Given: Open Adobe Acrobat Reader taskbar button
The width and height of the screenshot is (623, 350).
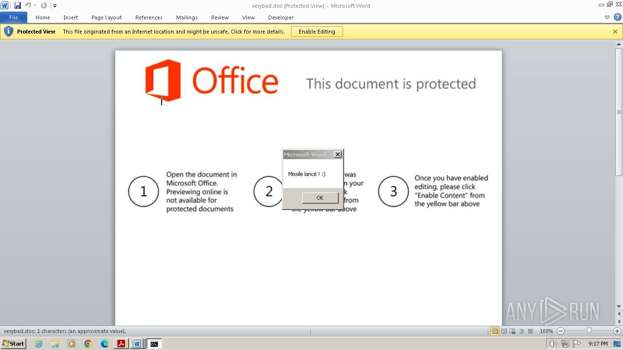Looking at the screenshot, I should coord(121,344).
